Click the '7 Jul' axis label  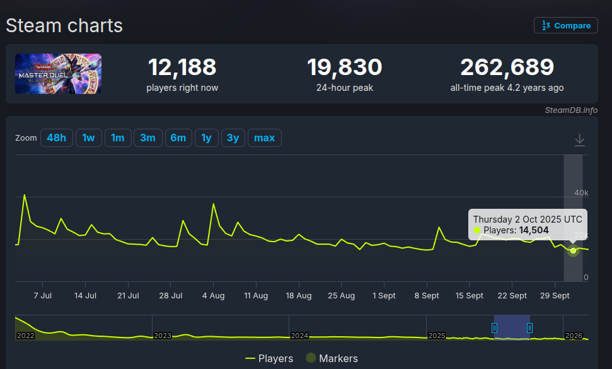pos(42,296)
